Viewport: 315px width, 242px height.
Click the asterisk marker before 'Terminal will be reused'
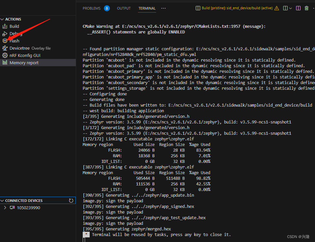point(86,234)
